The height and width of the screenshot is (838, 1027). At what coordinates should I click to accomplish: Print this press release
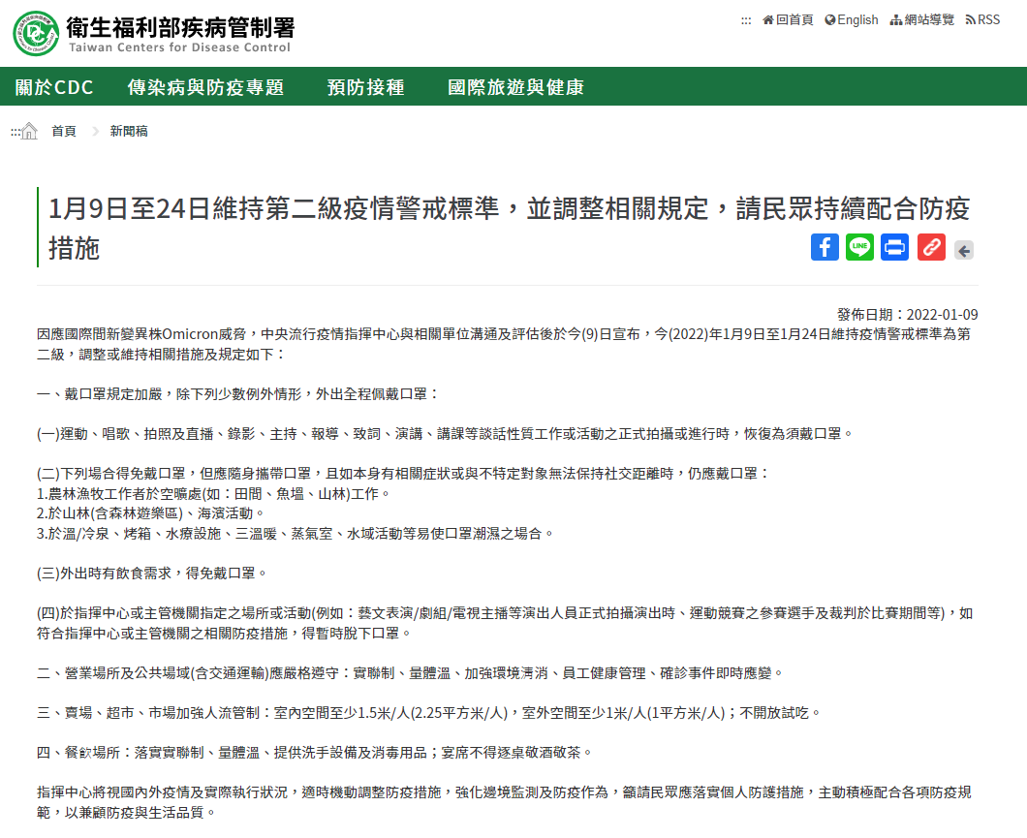(894, 247)
